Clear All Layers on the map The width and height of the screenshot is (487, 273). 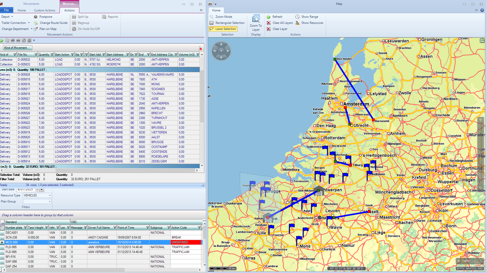pyautogui.click(x=282, y=23)
